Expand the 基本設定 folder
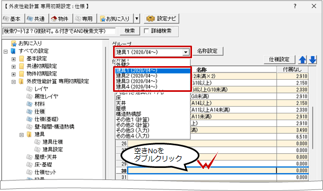Viewport: 323px width, 191px height. pyautogui.click(x=14, y=59)
